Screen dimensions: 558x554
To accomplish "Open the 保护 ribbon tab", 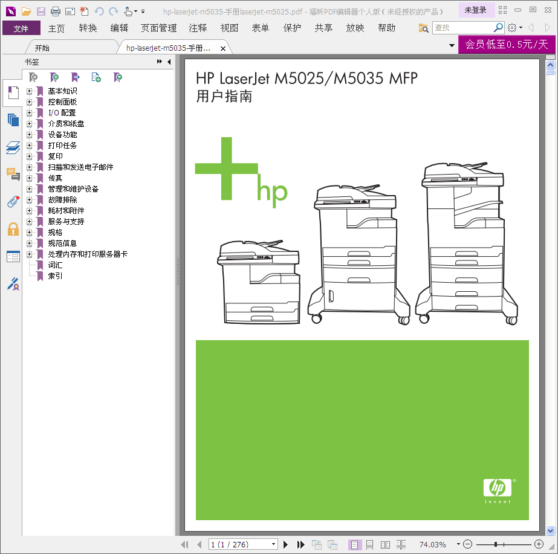I will tap(292, 28).
